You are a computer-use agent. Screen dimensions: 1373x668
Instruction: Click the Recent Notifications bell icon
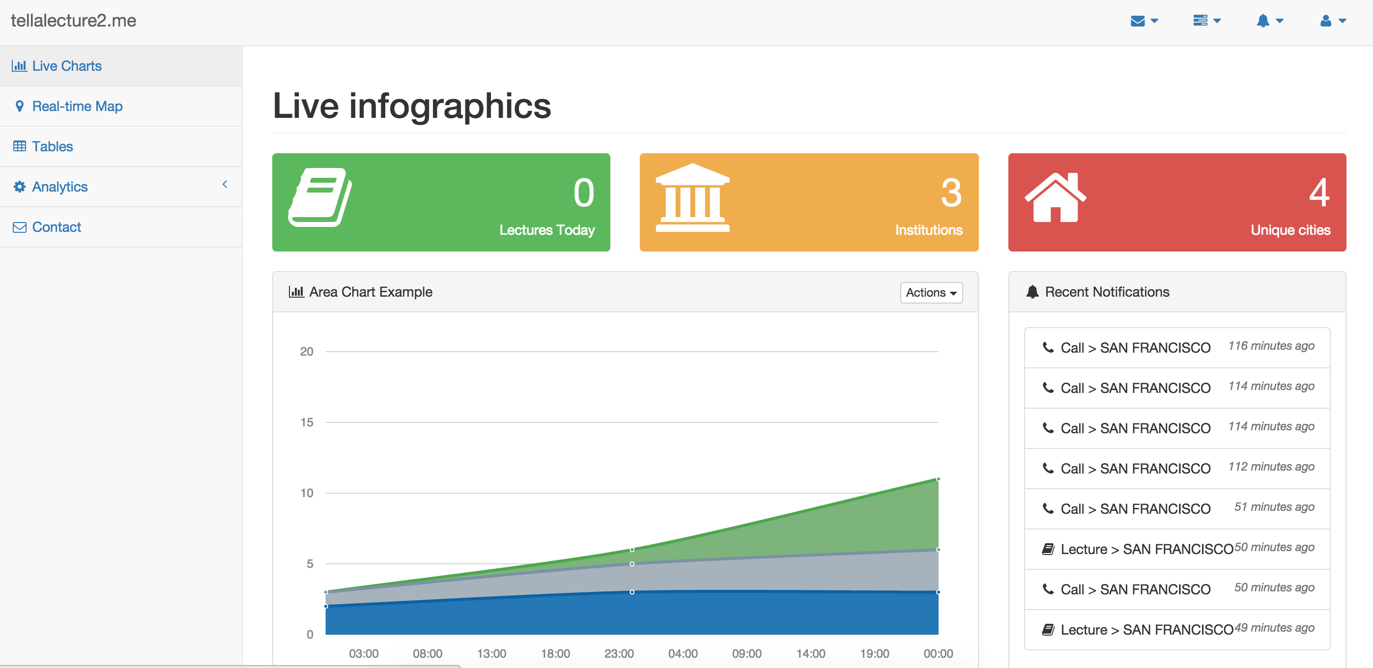(x=1032, y=292)
